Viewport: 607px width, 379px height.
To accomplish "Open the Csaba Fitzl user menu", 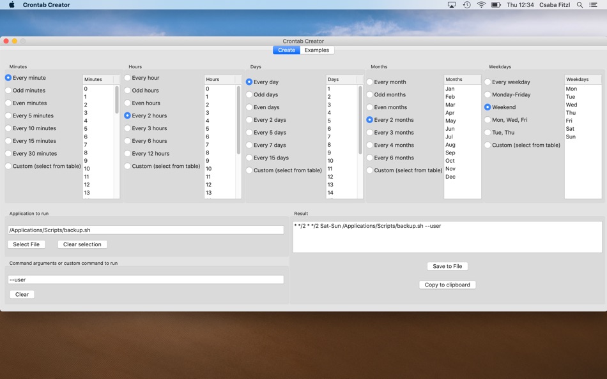I will (x=555, y=4).
